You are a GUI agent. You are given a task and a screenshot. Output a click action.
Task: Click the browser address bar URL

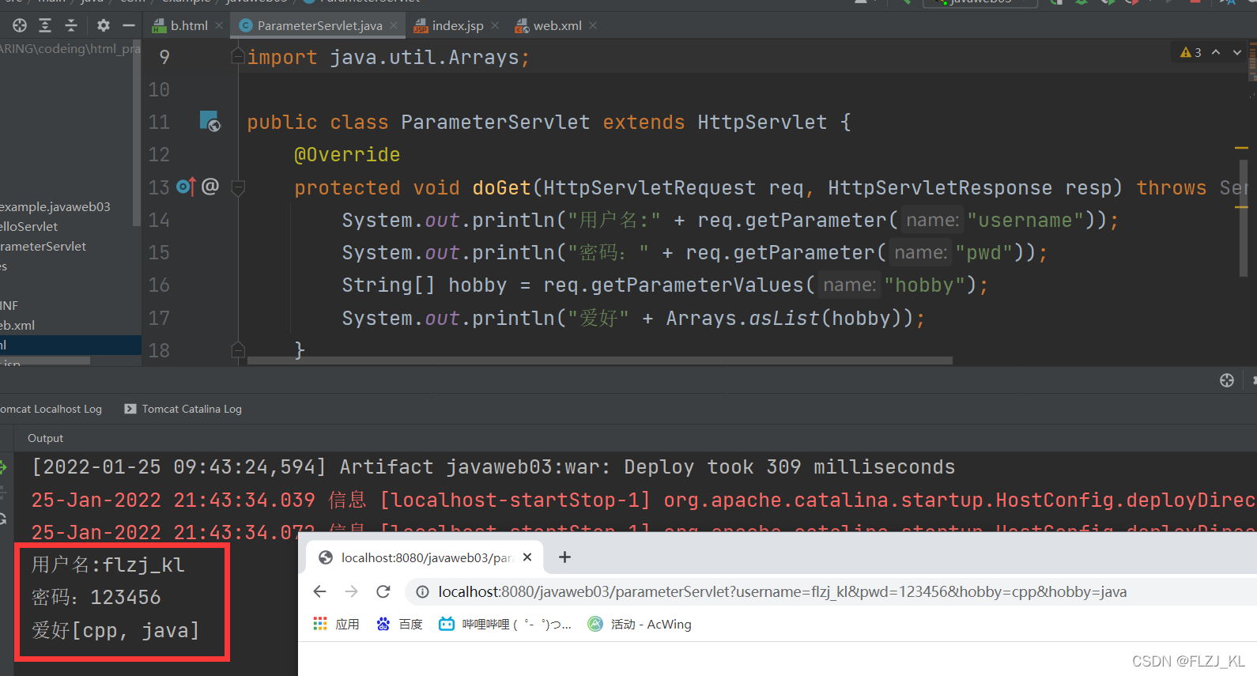click(783, 591)
